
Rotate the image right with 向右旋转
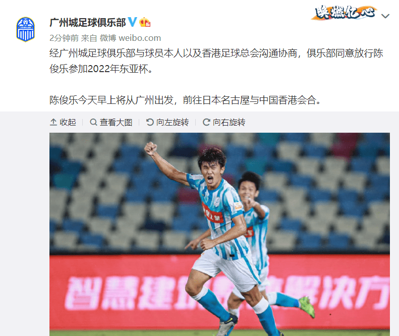click(224, 122)
